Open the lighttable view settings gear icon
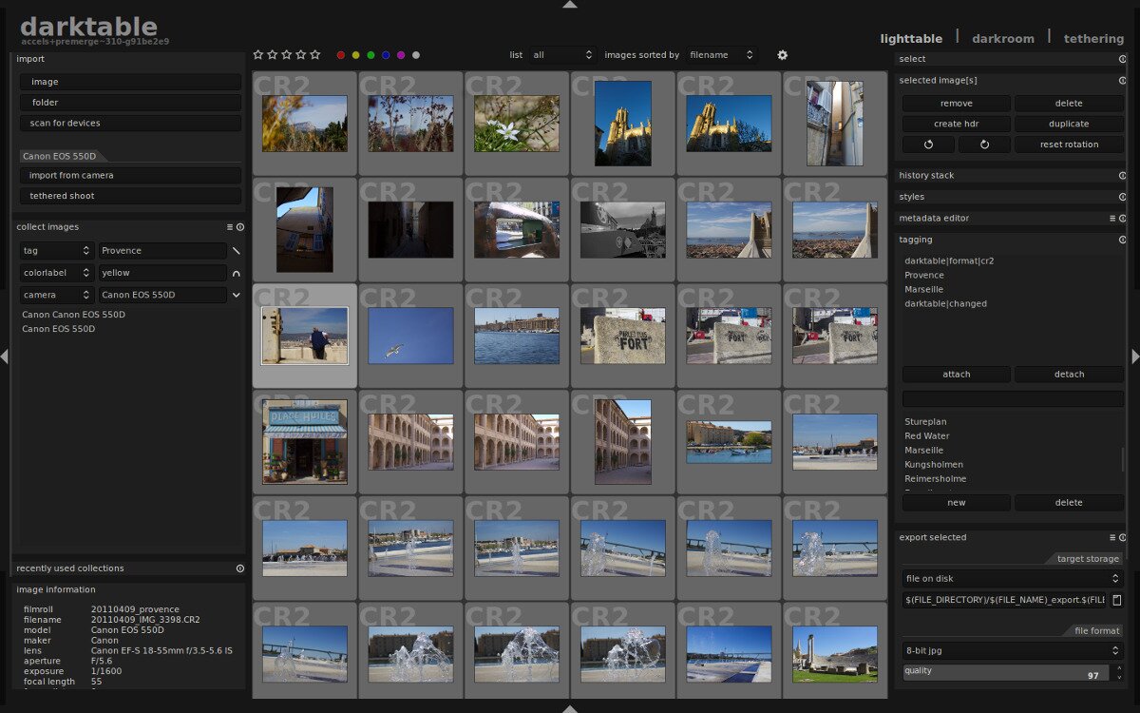This screenshot has height=713, width=1140. pos(782,55)
